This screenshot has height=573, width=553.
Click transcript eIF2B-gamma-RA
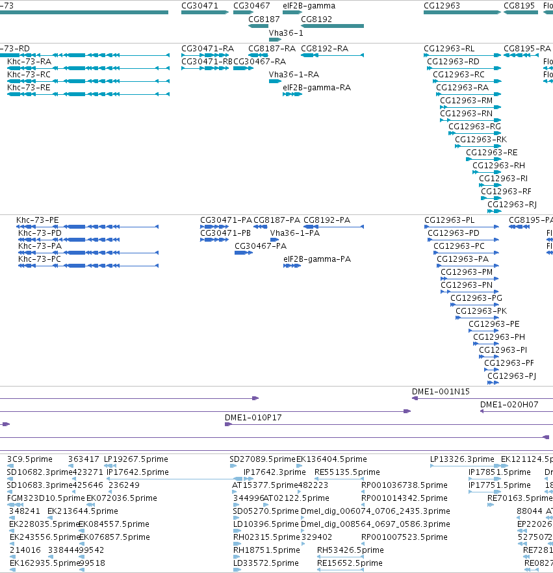[x=316, y=88]
